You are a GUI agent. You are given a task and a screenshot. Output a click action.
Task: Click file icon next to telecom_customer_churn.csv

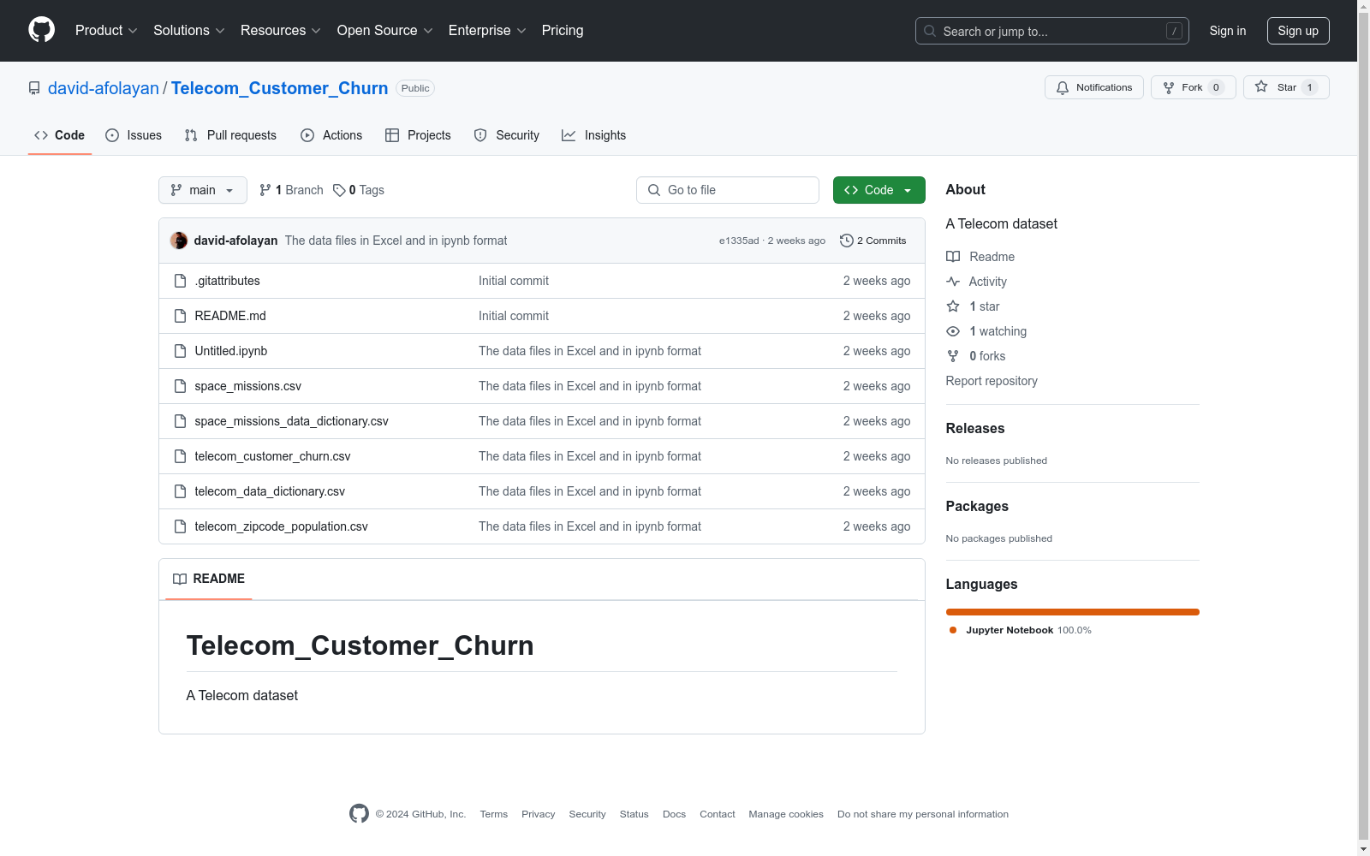180,456
